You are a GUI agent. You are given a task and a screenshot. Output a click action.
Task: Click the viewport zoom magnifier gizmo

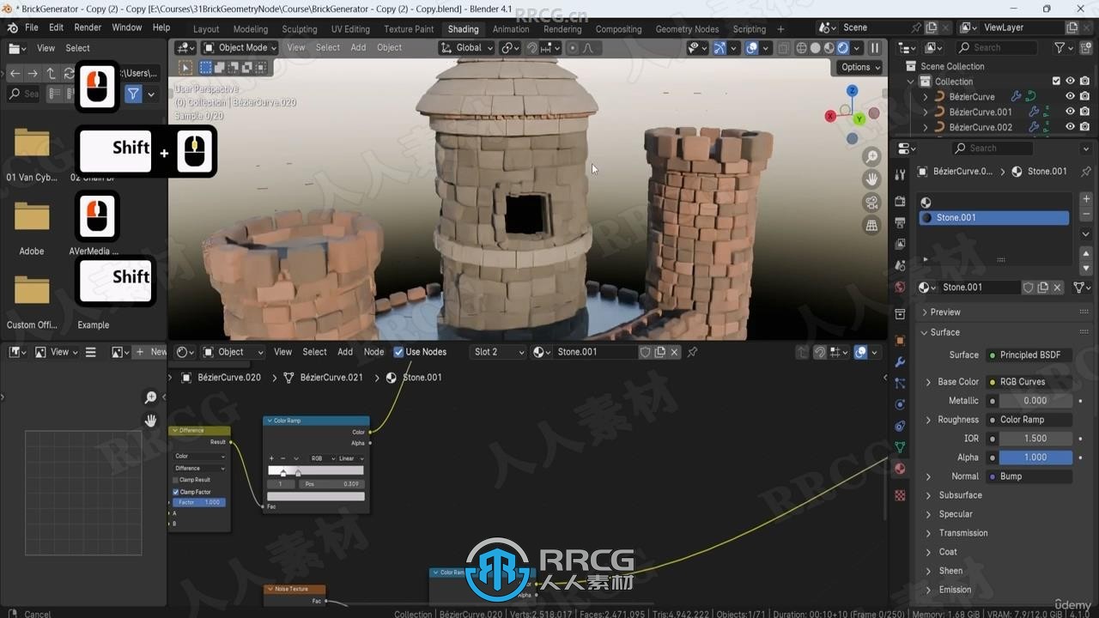click(x=871, y=156)
